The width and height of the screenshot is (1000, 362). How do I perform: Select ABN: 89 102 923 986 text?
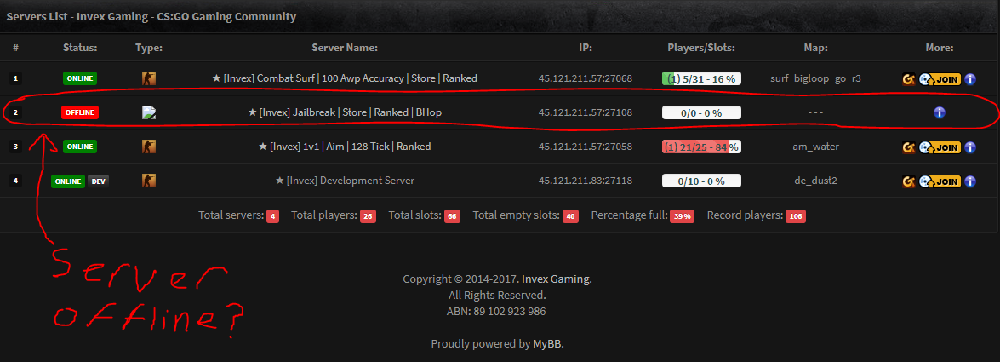[x=496, y=312]
